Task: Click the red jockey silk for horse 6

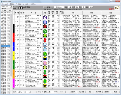Action: click(x=45, y=40)
